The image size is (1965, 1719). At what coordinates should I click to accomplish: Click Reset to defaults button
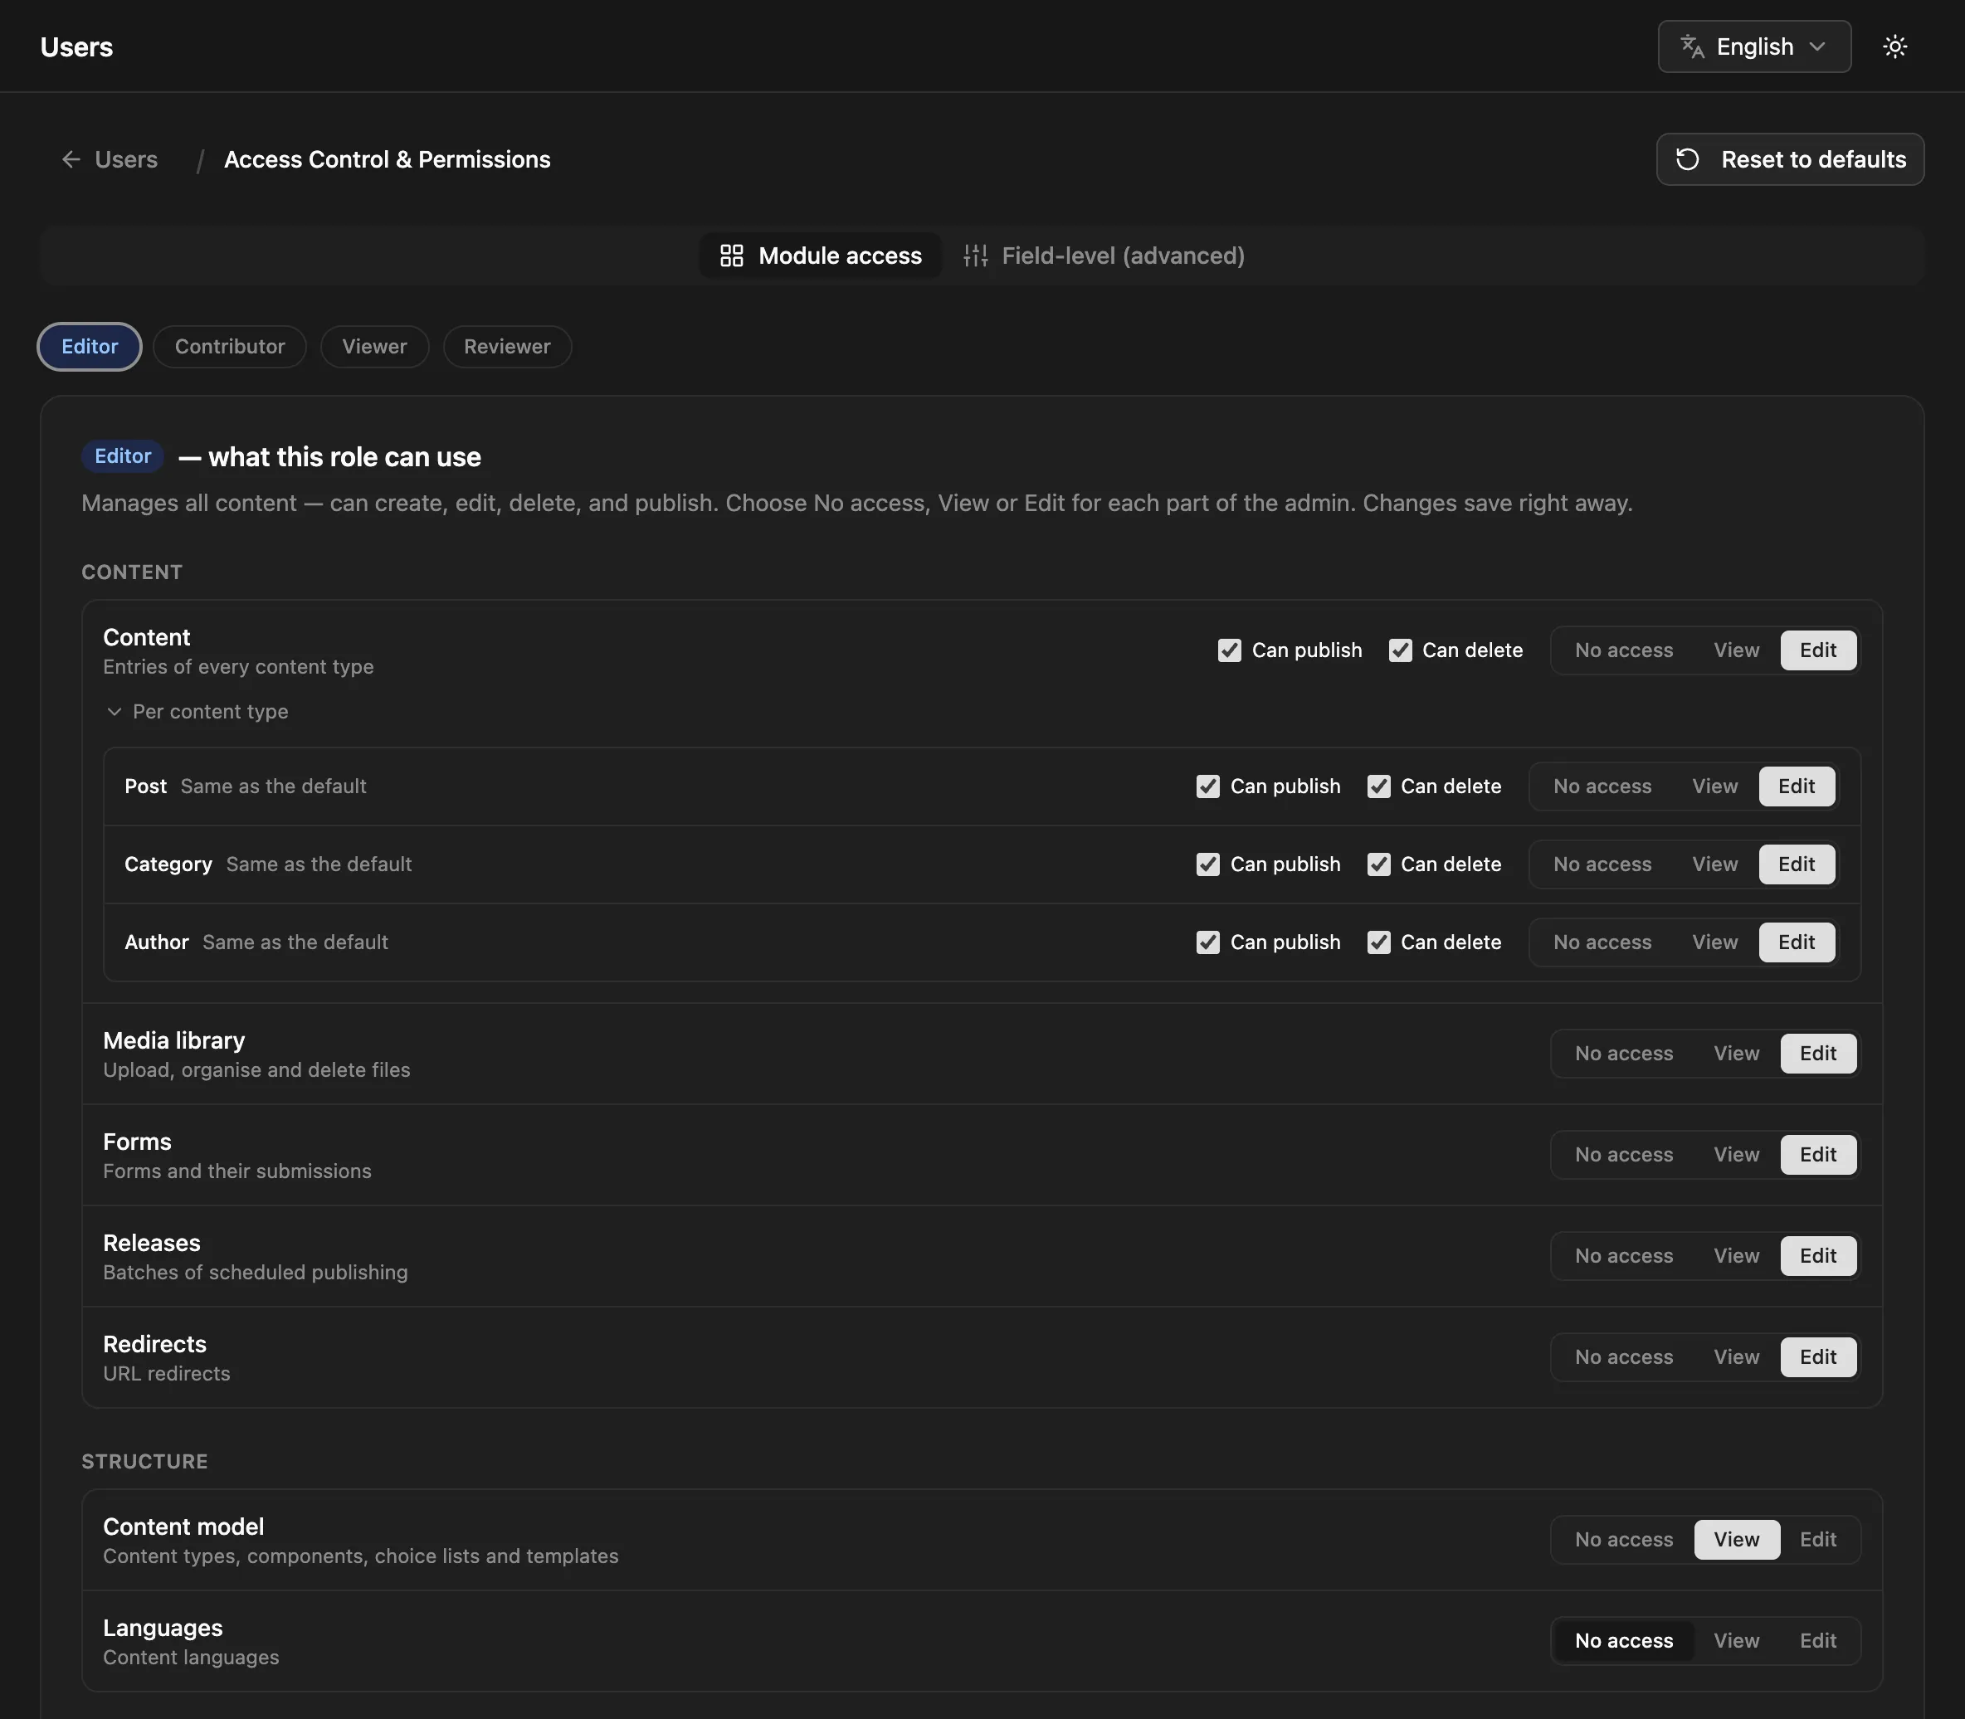coord(1789,159)
